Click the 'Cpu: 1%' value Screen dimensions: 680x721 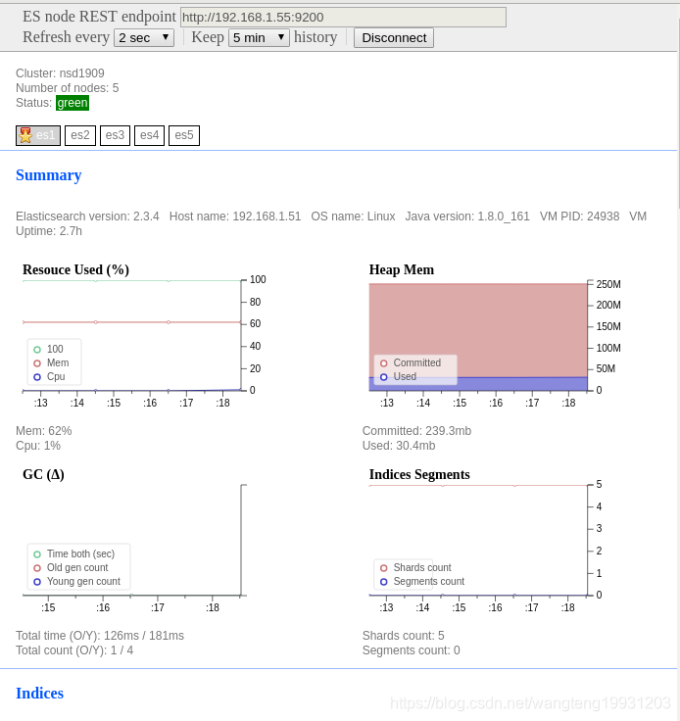pos(38,446)
